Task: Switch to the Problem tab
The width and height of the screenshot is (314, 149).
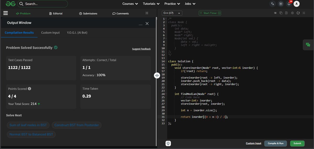Action: click(23, 13)
